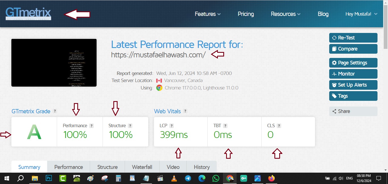Open VLC media player from the taskbar

[x=174, y=178]
